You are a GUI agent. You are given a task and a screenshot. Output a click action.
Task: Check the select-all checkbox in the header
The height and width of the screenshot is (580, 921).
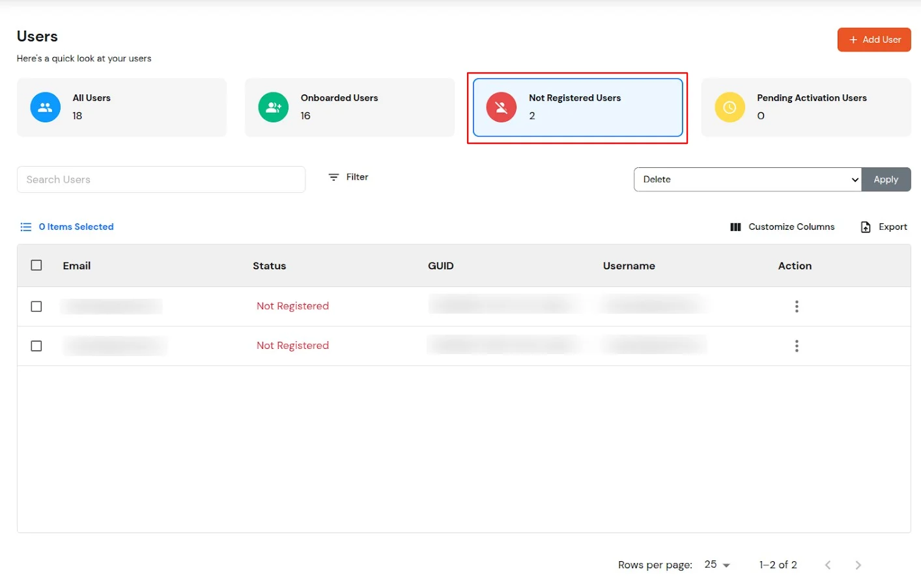coord(36,265)
